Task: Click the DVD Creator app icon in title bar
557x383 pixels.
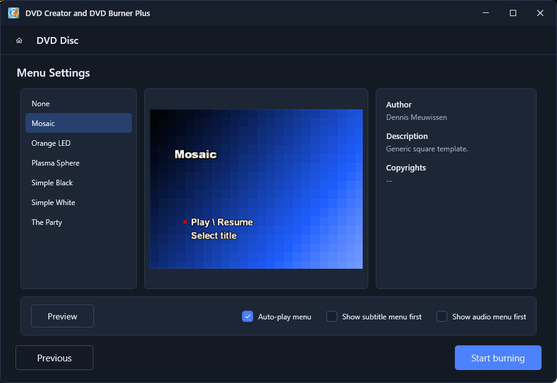Action: click(x=14, y=13)
